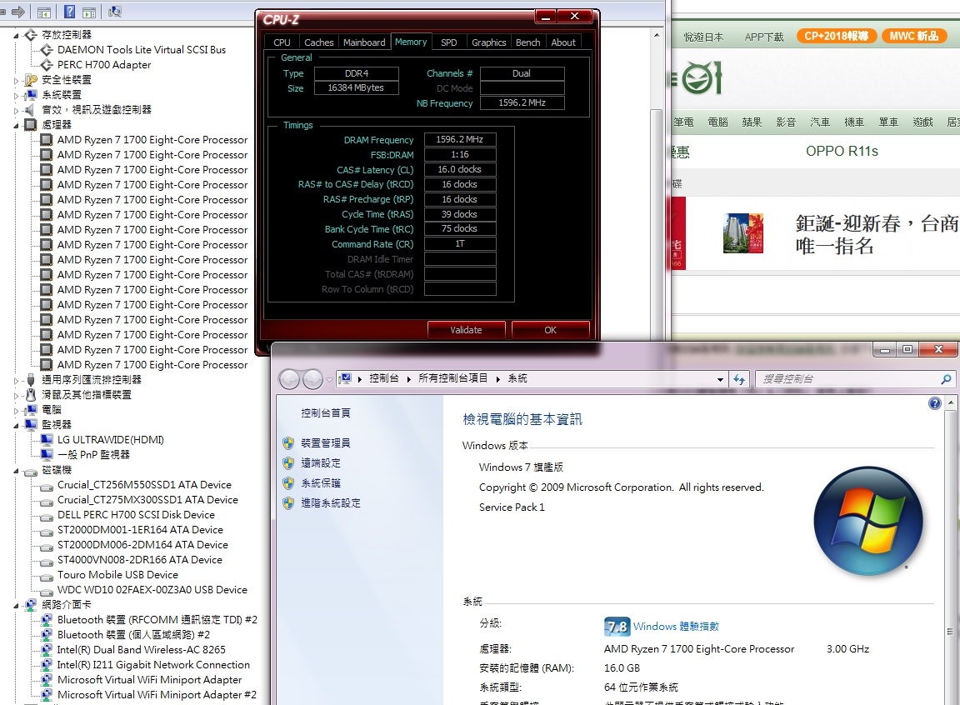This screenshot has width=960, height=705.
Task: Select the monitor icon of LG ULTRAWIDE(HDMI)
Action: tap(47, 439)
